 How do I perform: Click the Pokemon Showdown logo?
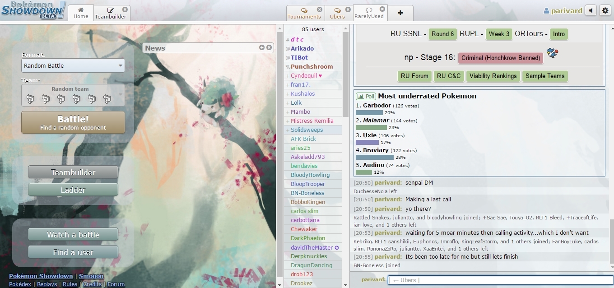pos(33,10)
